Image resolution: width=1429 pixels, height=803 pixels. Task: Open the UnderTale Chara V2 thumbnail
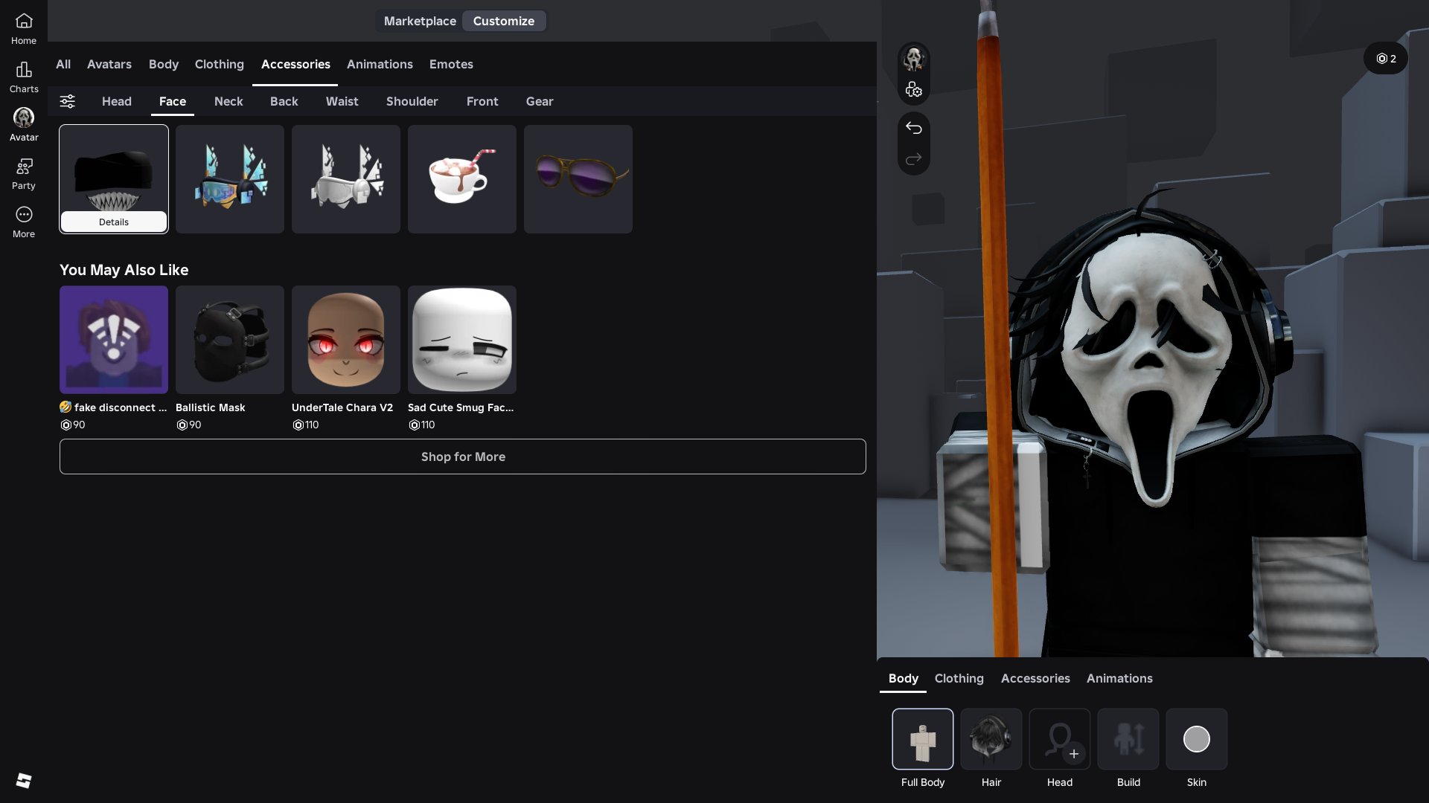346,340
